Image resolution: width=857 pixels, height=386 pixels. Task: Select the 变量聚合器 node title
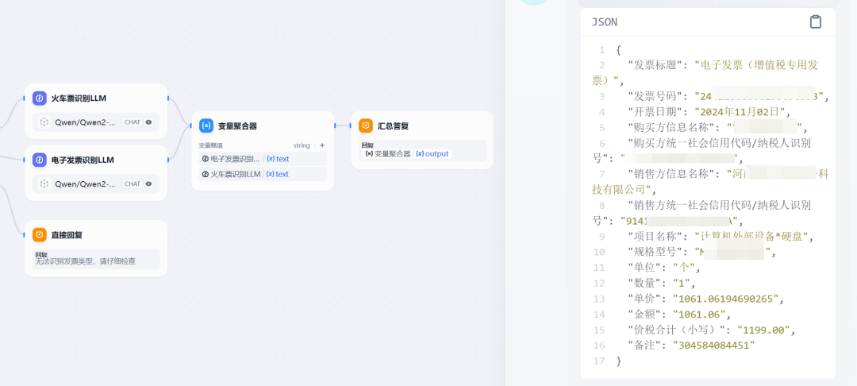237,125
